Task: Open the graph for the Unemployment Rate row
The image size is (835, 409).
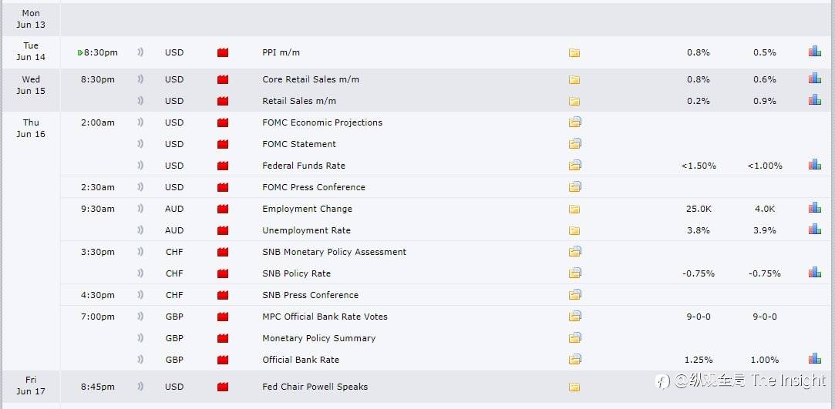Action: coord(814,230)
